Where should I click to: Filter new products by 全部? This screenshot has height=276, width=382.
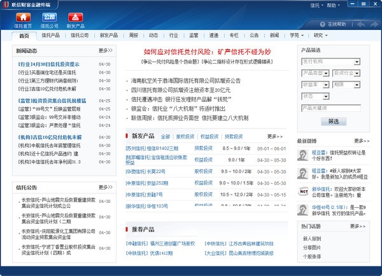(166, 137)
